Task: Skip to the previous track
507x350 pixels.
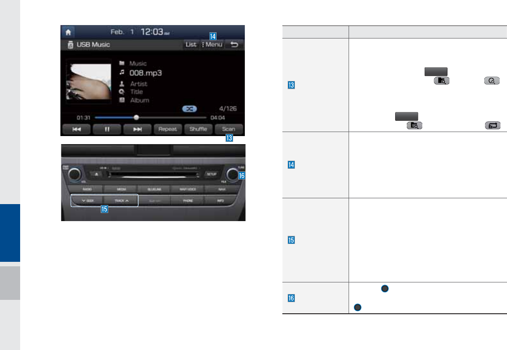Action: [x=77, y=129]
